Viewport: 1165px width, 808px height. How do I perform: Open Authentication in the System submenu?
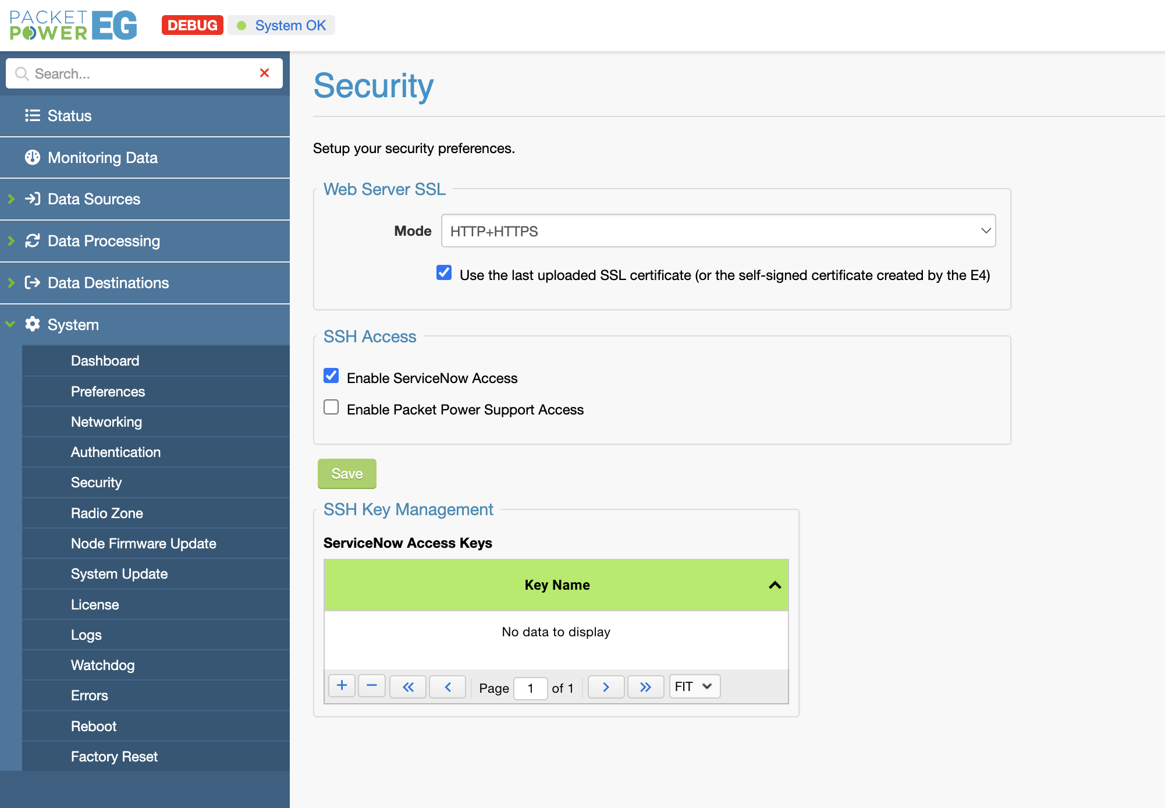coord(115,452)
